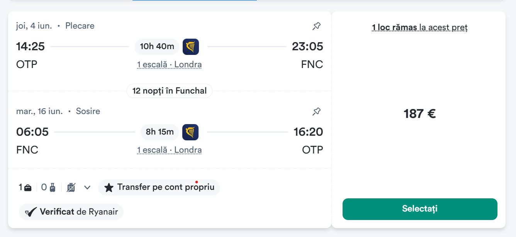
Task: Click the 8h 15m duration pill
Action: click(x=160, y=132)
